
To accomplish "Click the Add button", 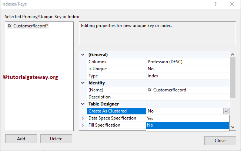I will [21, 139].
